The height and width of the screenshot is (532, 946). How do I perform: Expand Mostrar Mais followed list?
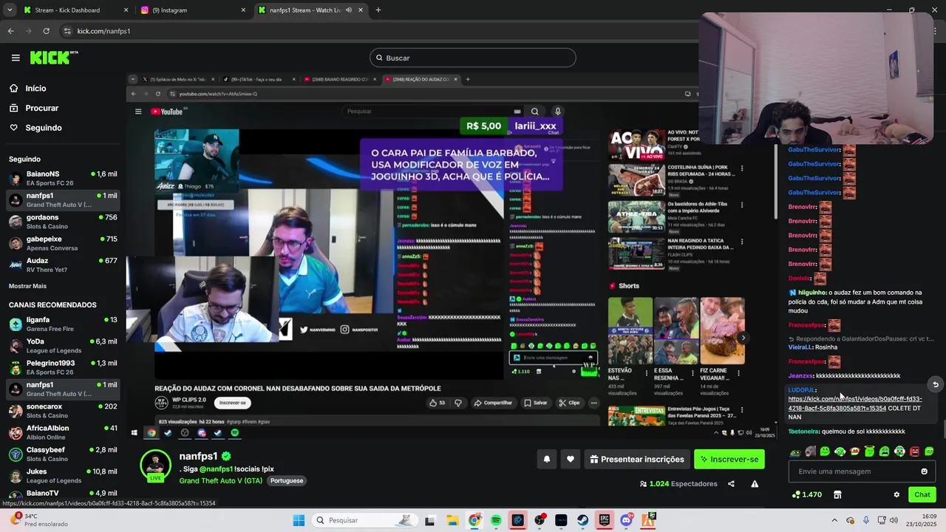click(27, 286)
